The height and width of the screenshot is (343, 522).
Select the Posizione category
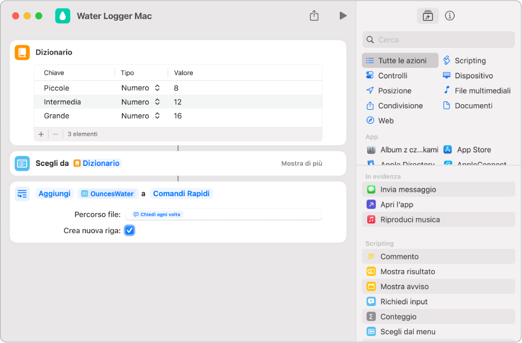click(389, 90)
